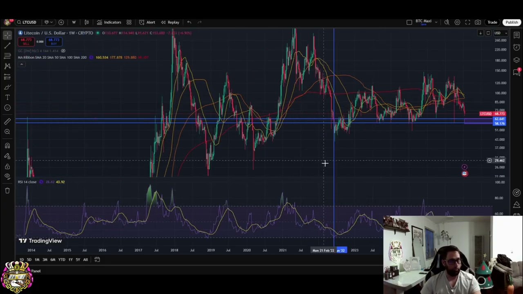Select the trend line drawing tool

pos(7,45)
